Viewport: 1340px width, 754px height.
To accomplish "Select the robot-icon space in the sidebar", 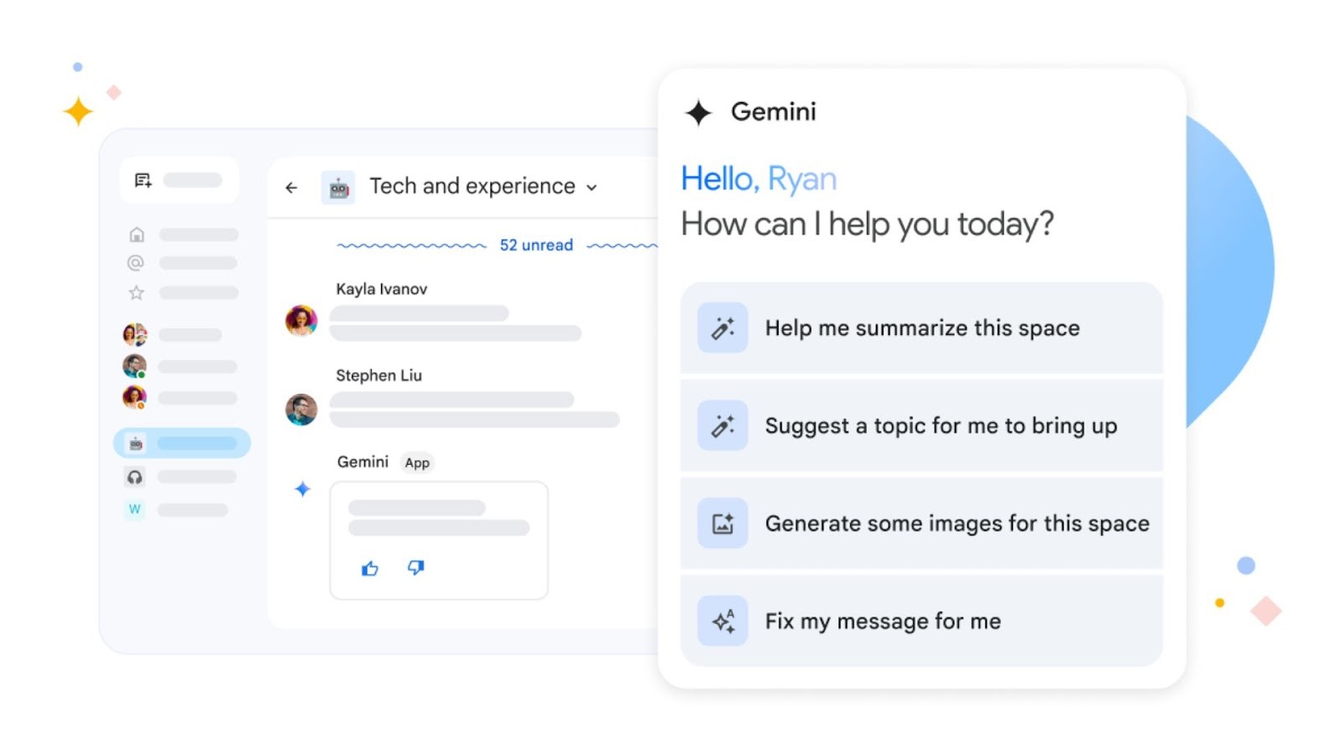I will (x=134, y=442).
